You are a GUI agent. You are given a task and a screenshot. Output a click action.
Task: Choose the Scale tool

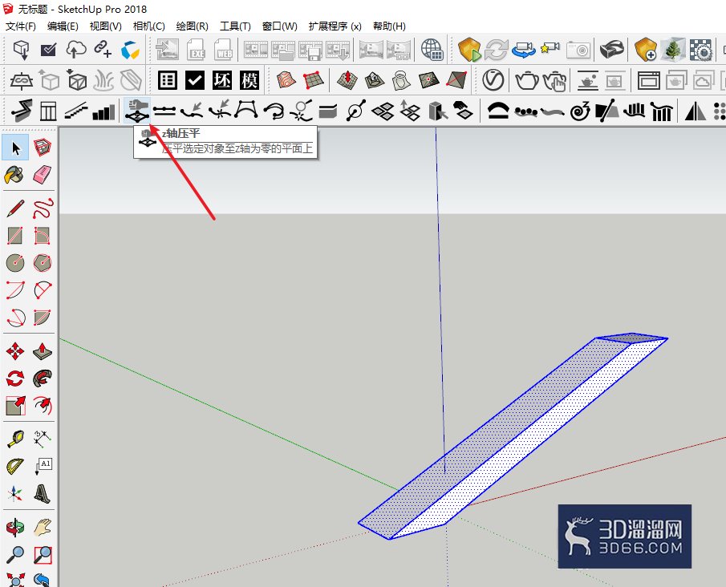pos(14,406)
